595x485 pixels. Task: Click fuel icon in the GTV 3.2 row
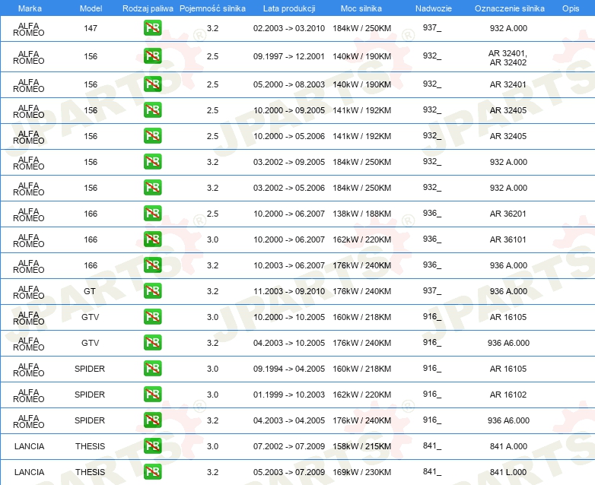[152, 342]
